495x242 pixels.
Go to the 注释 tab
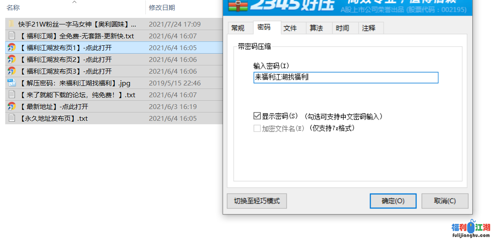368,28
